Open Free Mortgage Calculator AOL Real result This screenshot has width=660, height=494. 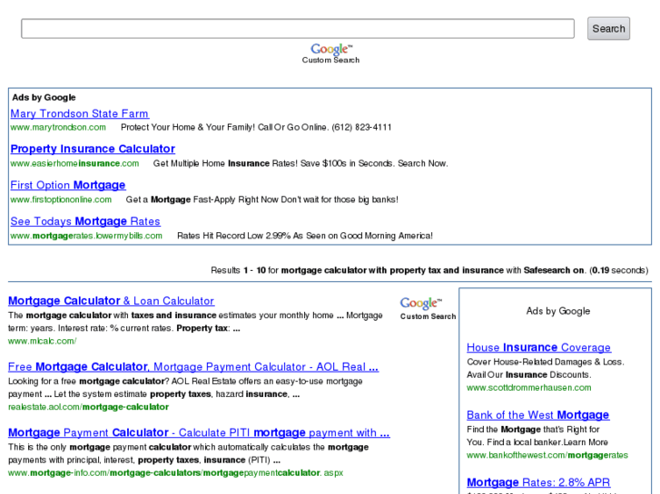pyautogui.click(x=193, y=367)
